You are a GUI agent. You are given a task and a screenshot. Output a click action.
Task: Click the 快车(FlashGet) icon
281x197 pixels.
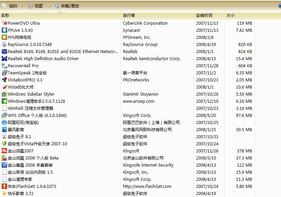click(x=4, y=186)
